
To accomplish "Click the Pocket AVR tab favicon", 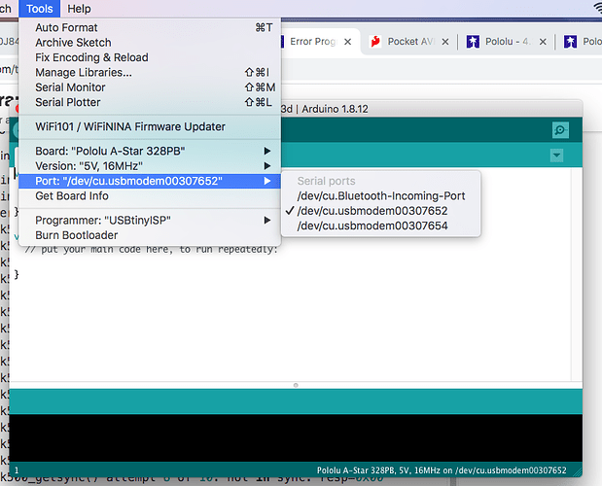I will point(375,42).
